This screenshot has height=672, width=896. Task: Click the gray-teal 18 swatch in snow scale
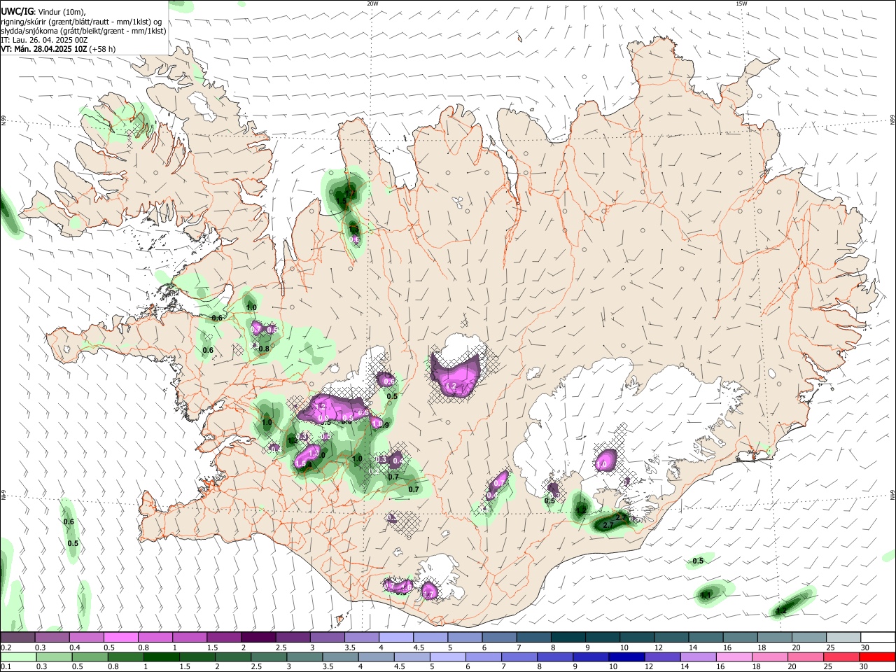click(x=774, y=637)
